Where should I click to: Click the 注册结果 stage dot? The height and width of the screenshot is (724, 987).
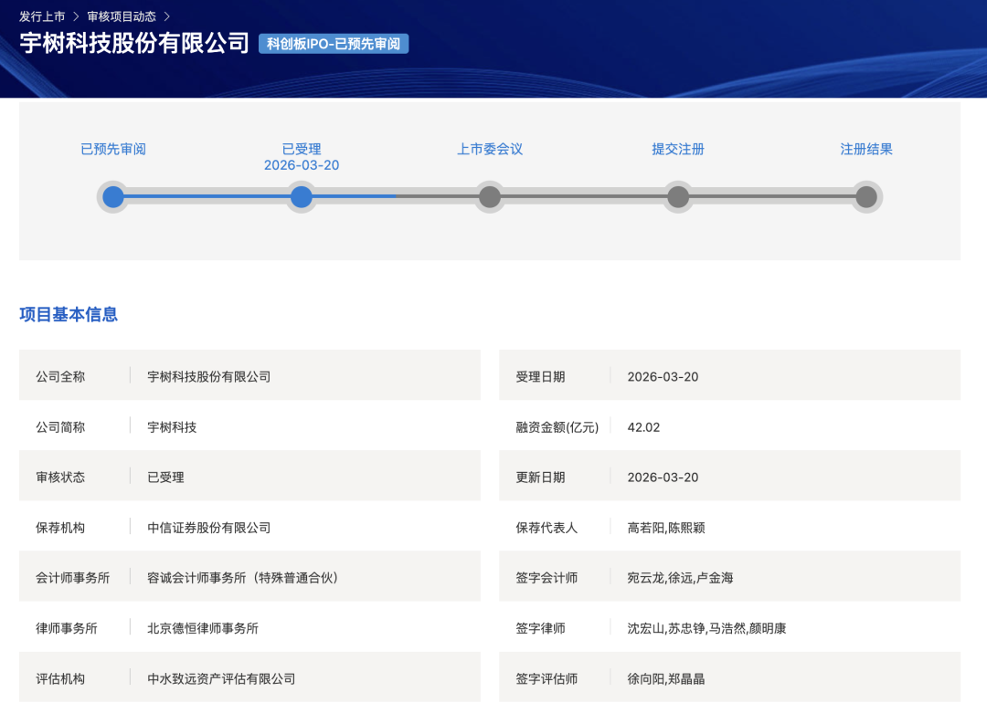[x=865, y=196]
